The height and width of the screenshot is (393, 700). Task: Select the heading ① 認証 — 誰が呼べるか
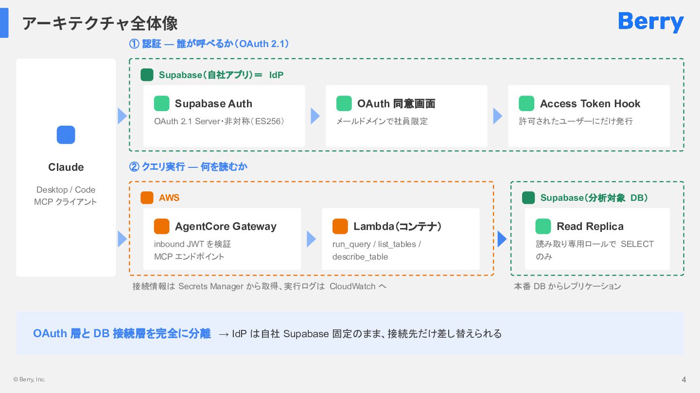[210, 44]
